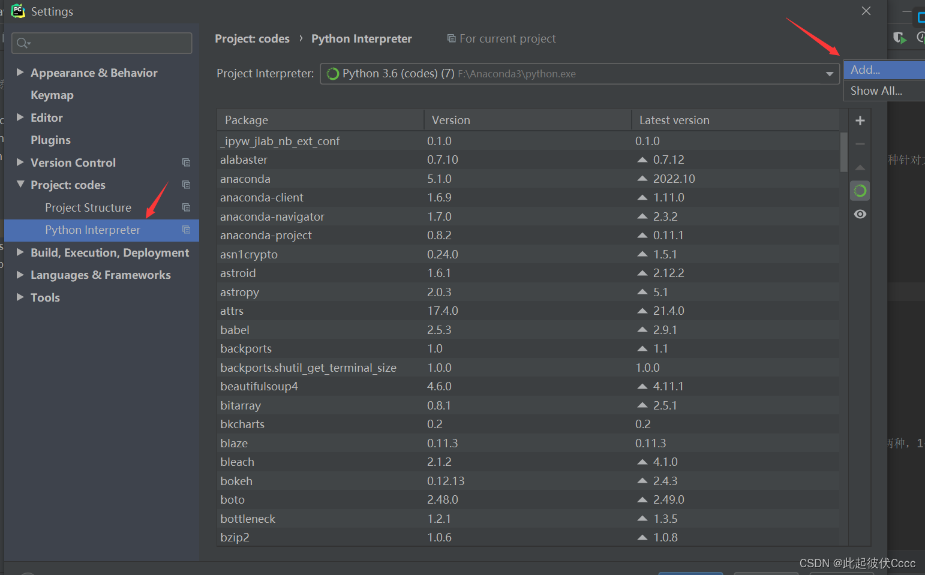Image resolution: width=925 pixels, height=575 pixels.
Task: Select the asn1crypto package row
Action: click(528, 254)
